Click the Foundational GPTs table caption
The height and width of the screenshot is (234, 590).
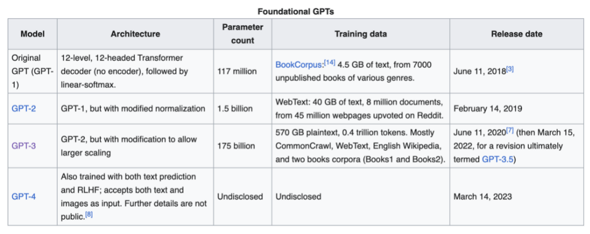(295, 11)
